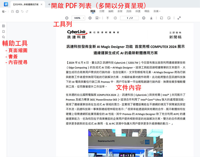
Task: Zoom in with plus circle icon
Action: [90, 18]
